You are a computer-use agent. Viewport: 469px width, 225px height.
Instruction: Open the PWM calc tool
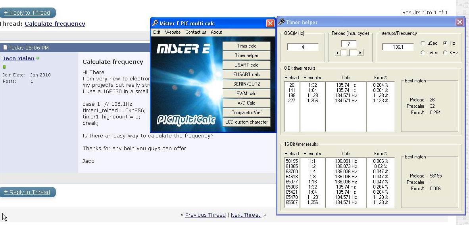pyautogui.click(x=246, y=93)
